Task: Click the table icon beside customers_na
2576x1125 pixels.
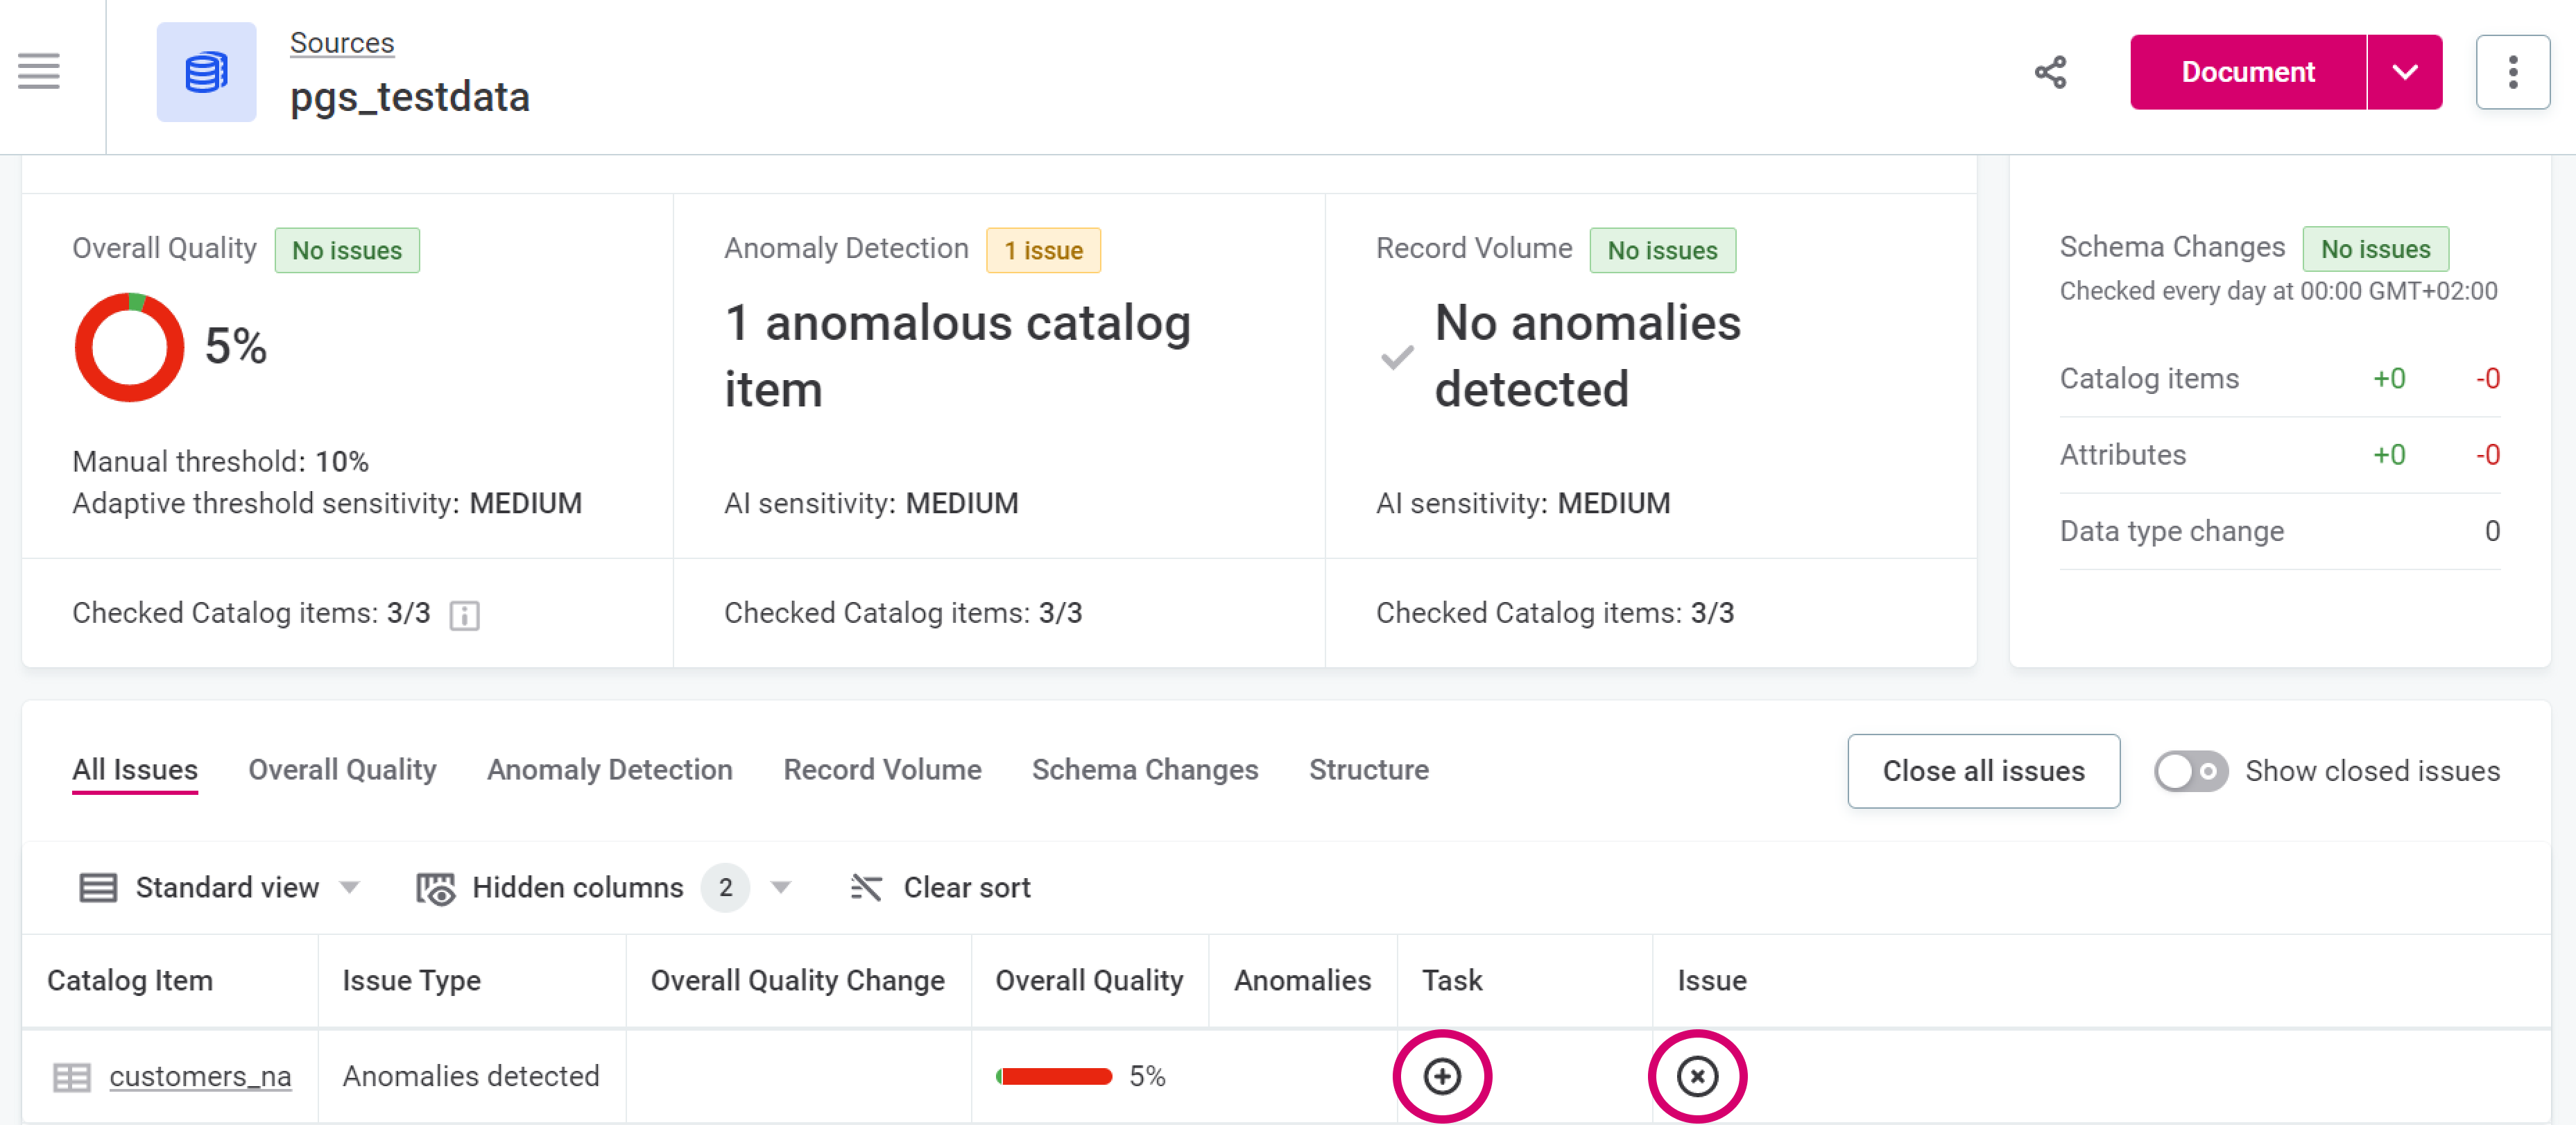Action: pyautogui.click(x=71, y=1077)
